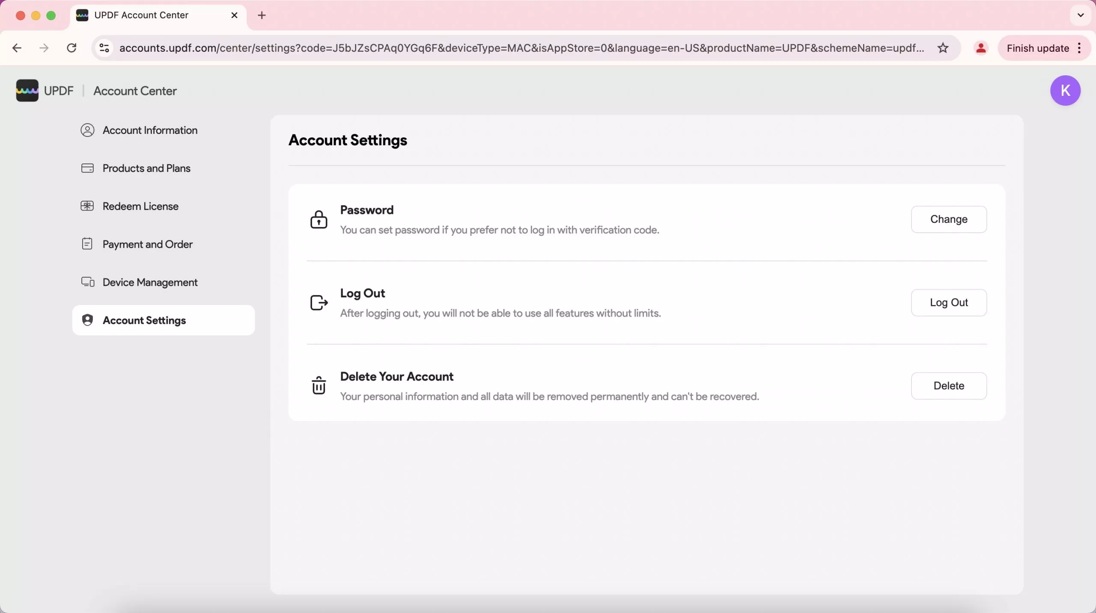
Task: Reload the page in browser
Action: click(72, 48)
